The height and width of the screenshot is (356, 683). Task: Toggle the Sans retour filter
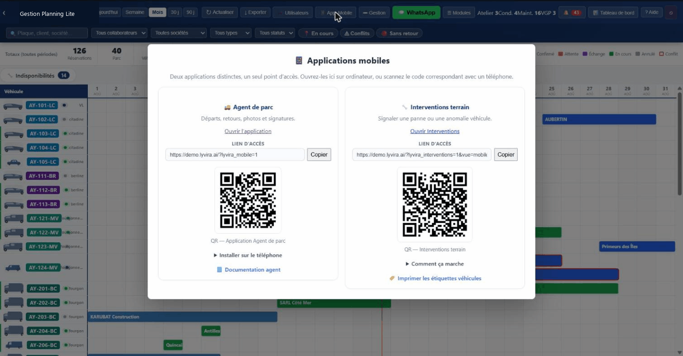pos(399,33)
